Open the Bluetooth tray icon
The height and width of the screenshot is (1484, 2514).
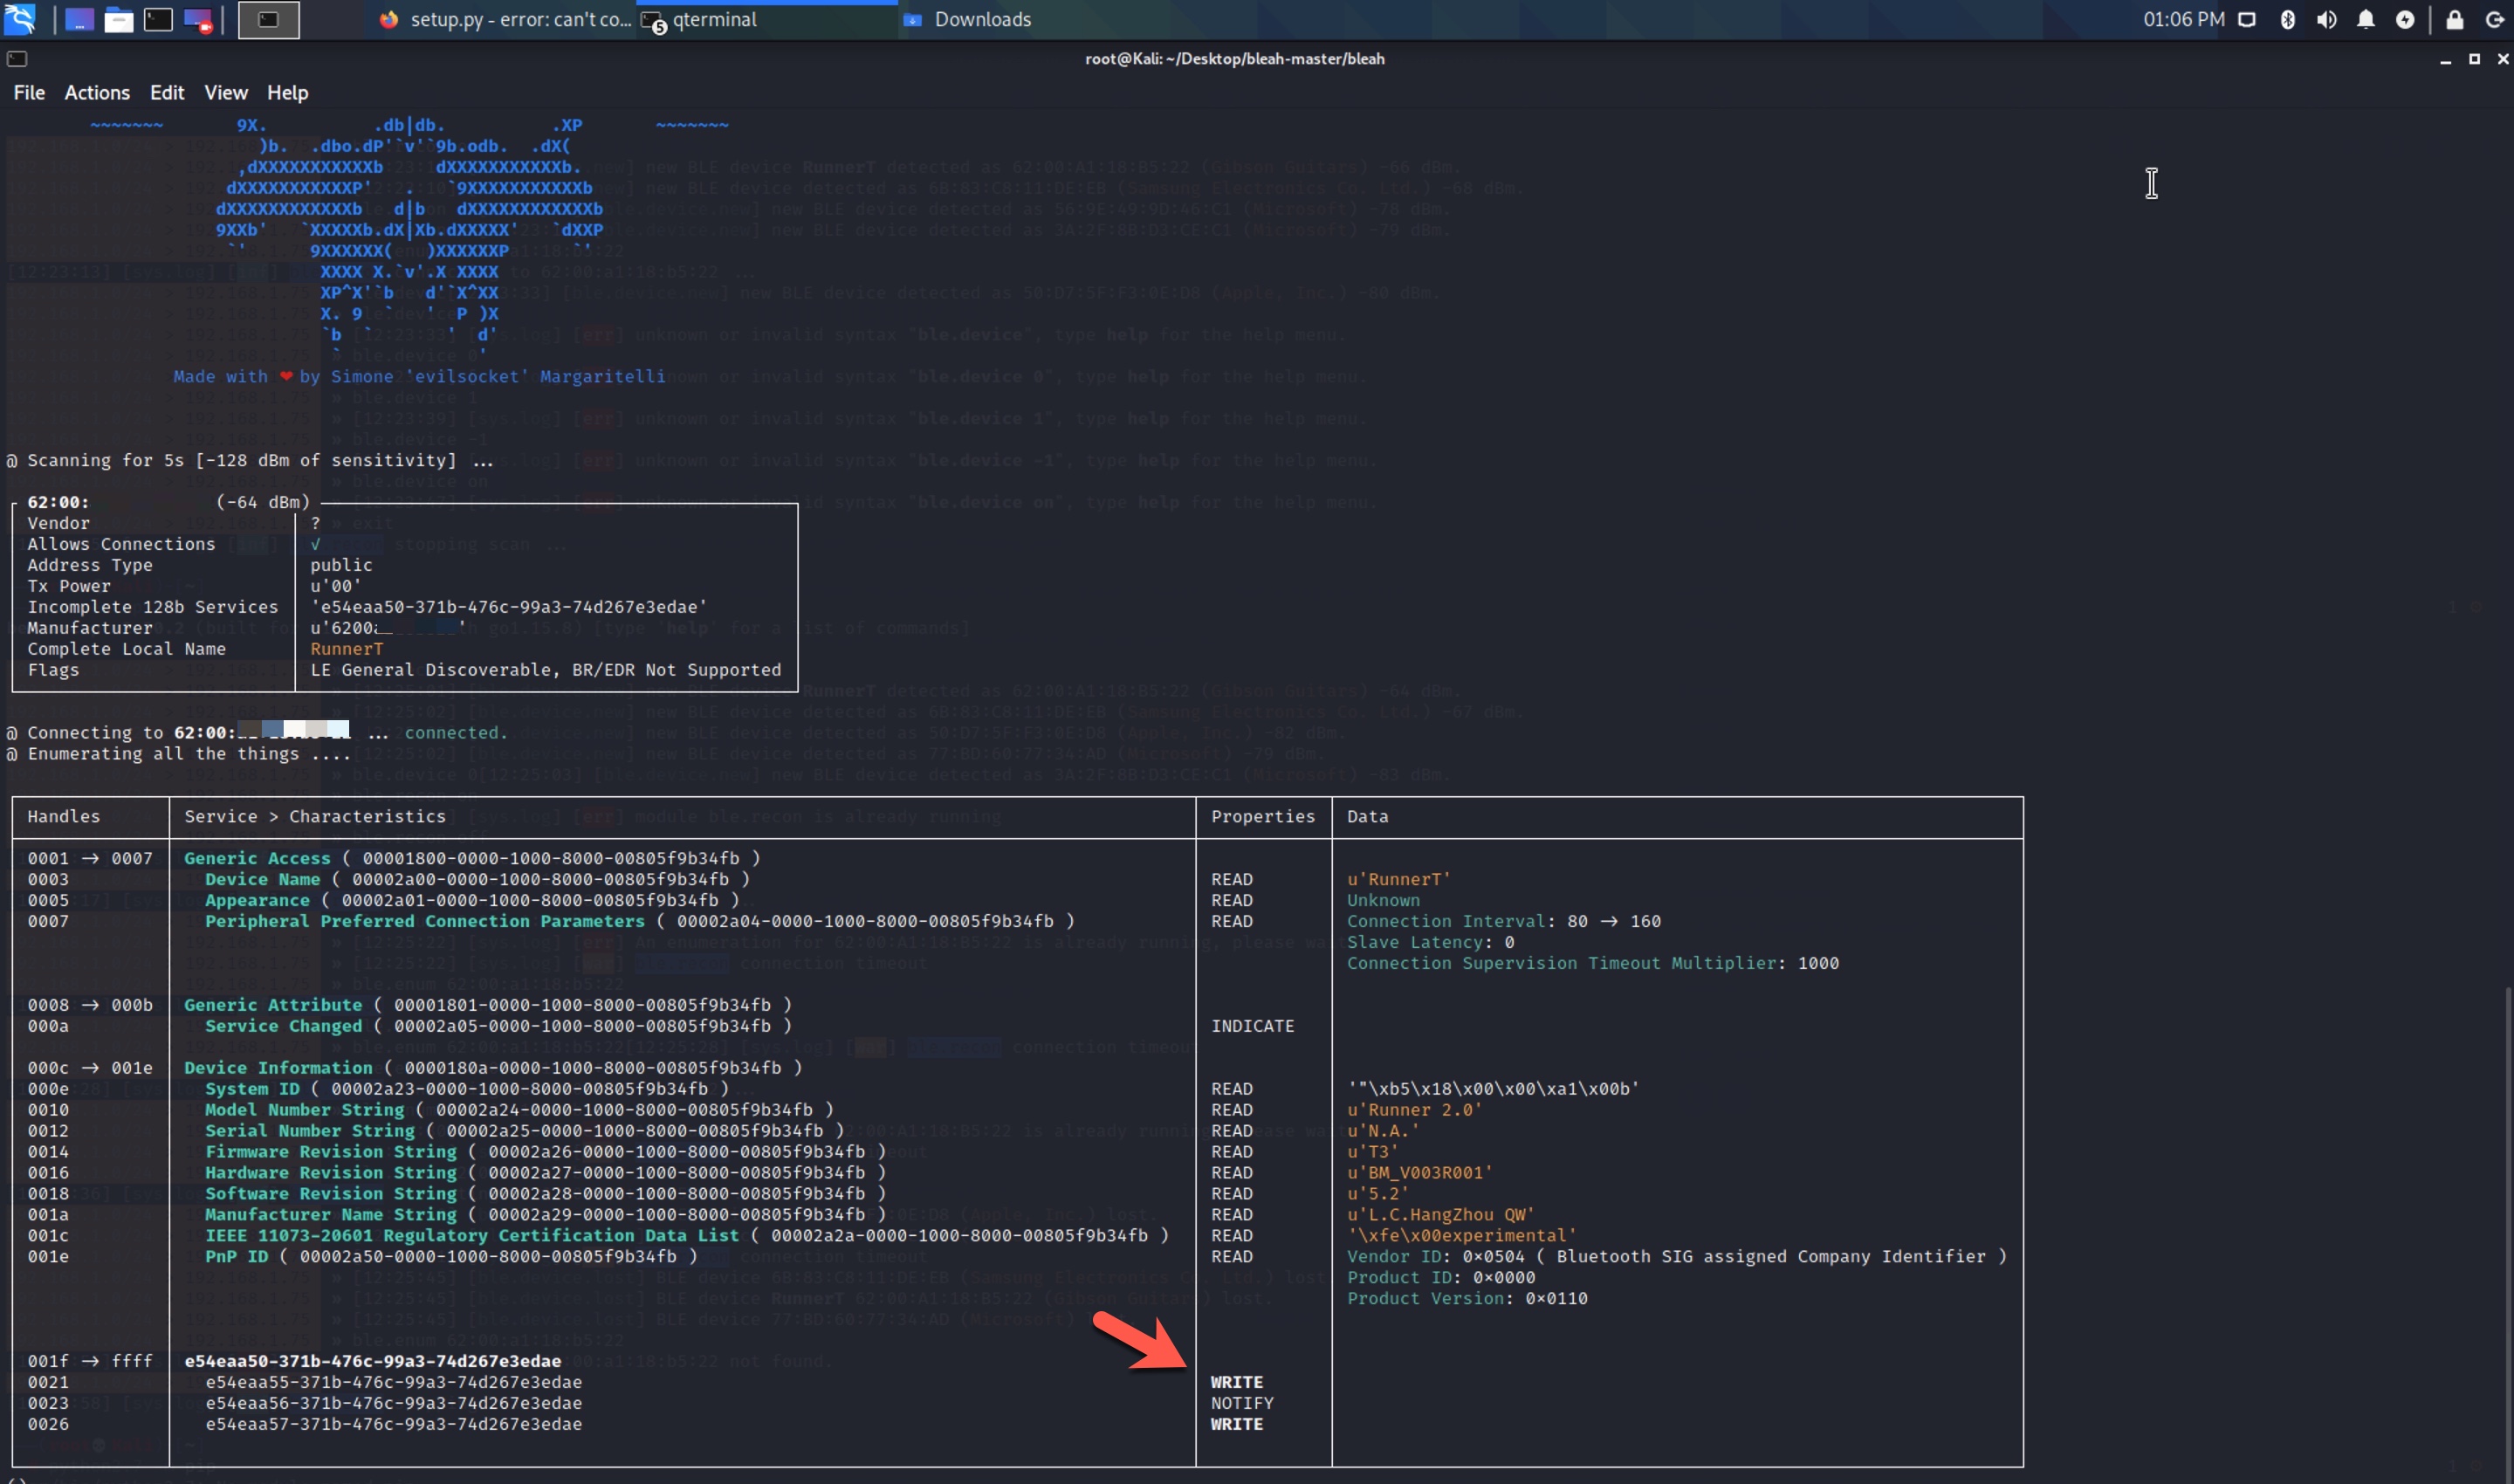(x=2287, y=19)
